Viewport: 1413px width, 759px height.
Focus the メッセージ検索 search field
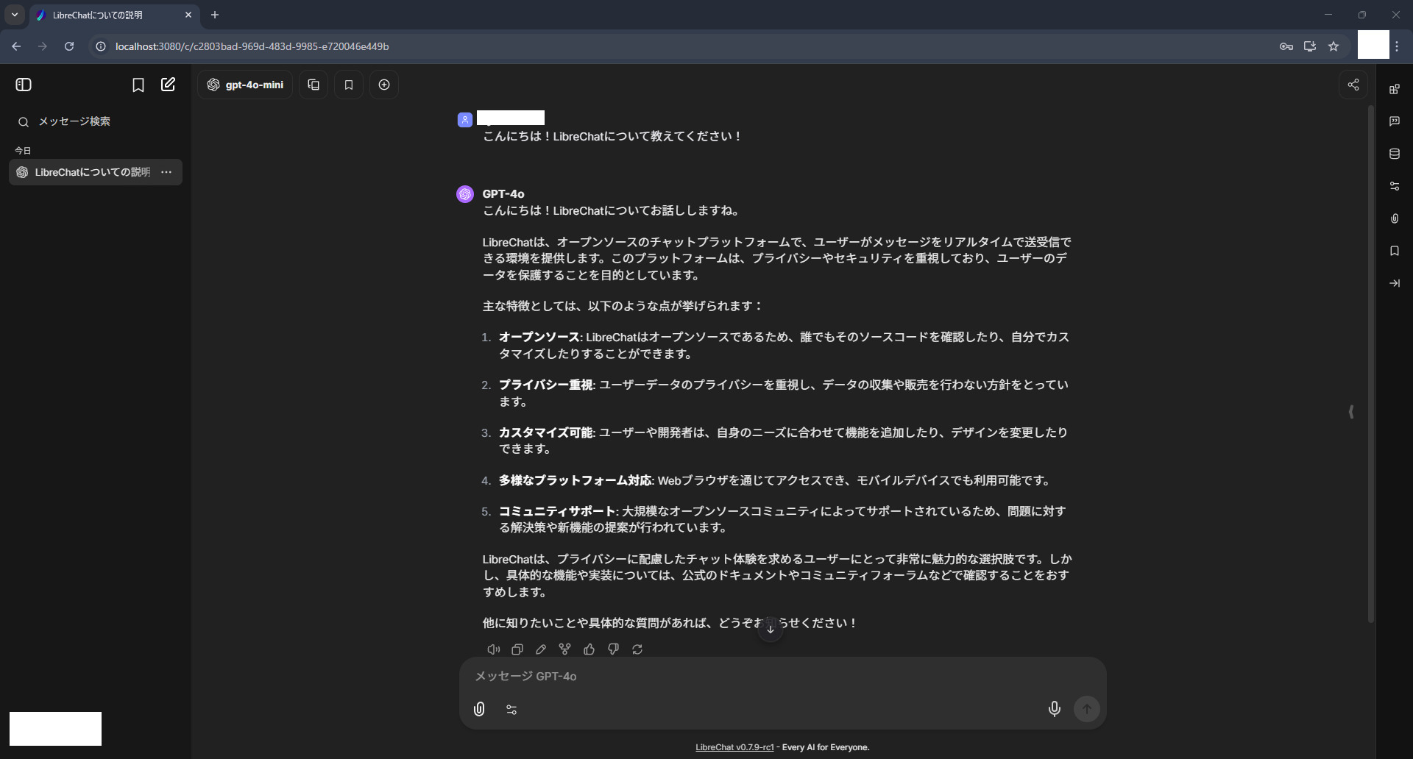(x=96, y=121)
